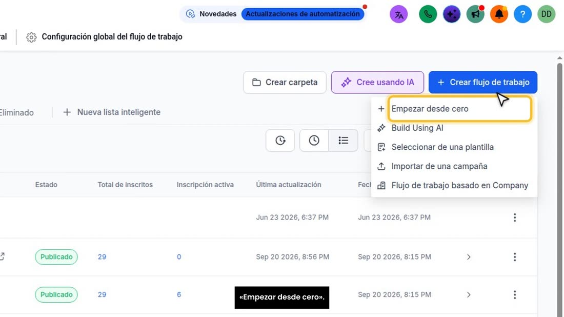This screenshot has height=317, width=564.
Task: Click the gear icon for global workflow settings
Action: (31, 37)
